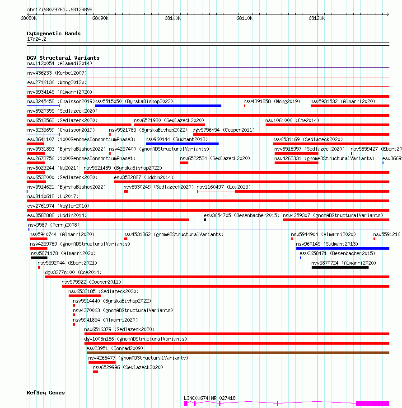Select nsv3235659 (Chaisson2019) variant
This screenshot has width=402, height=408.
tap(61, 130)
